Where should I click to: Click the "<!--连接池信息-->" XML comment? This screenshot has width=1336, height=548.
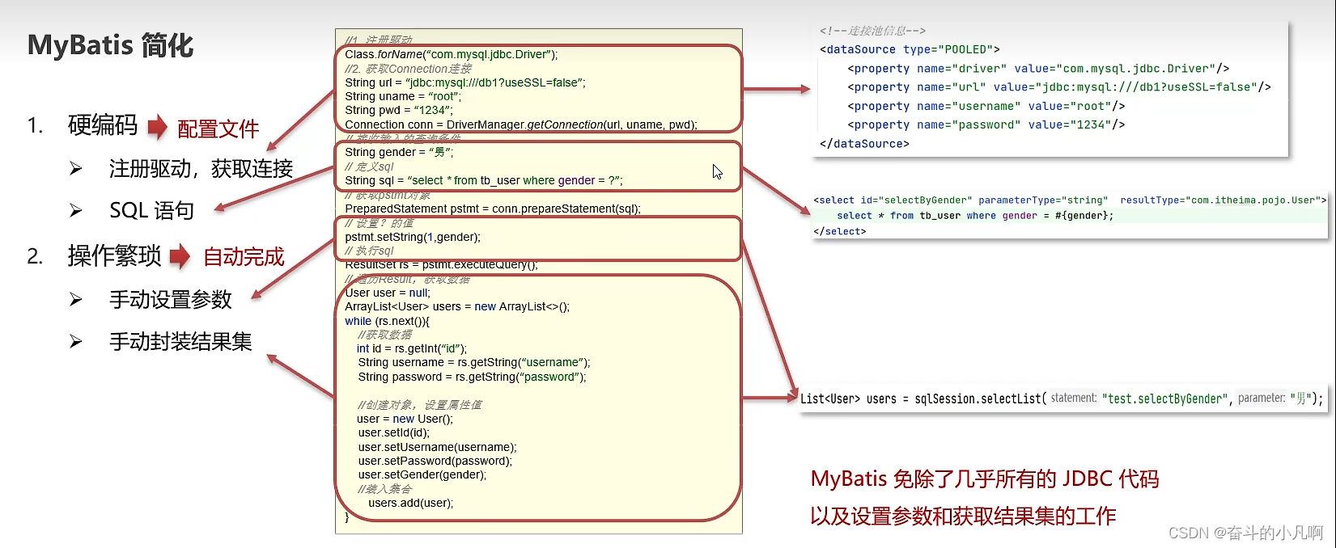872,31
